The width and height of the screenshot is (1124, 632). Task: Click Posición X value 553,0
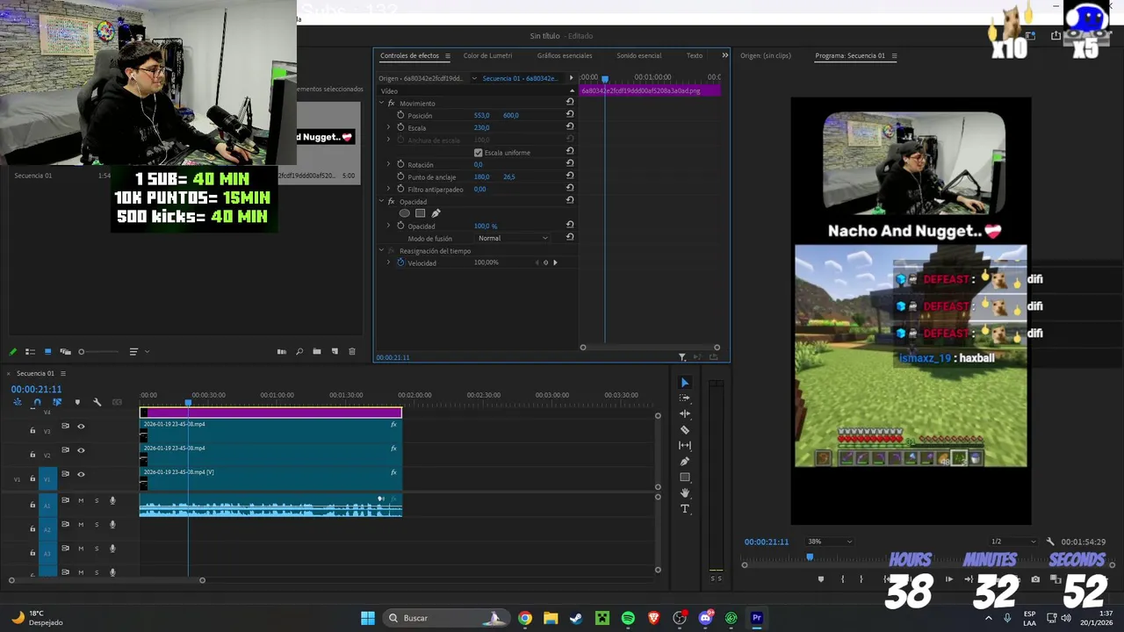pos(481,115)
